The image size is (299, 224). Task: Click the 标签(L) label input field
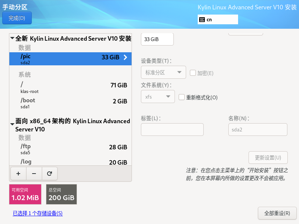(x=172, y=130)
